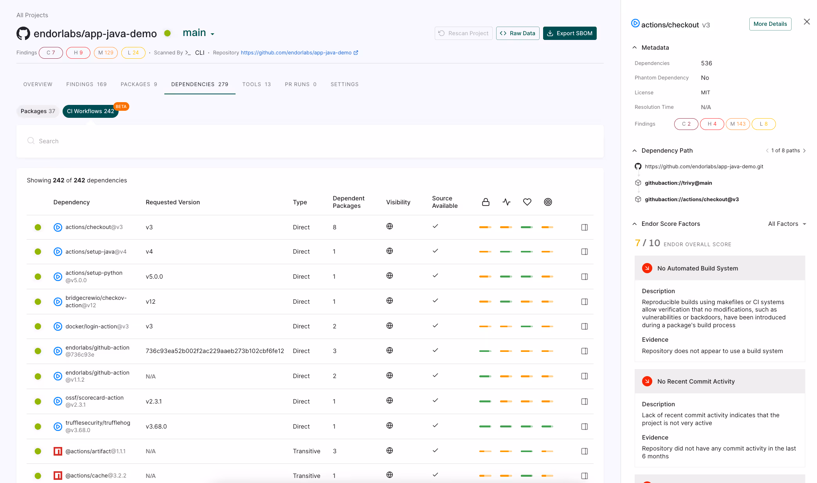Go to previous dependency path
817x483 pixels.
(x=767, y=151)
